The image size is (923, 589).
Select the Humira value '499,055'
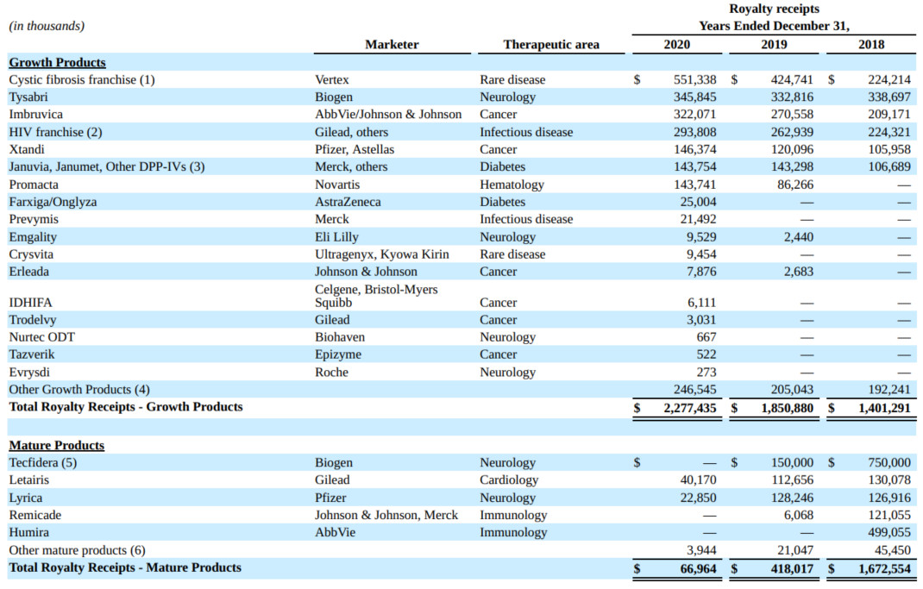click(x=888, y=532)
